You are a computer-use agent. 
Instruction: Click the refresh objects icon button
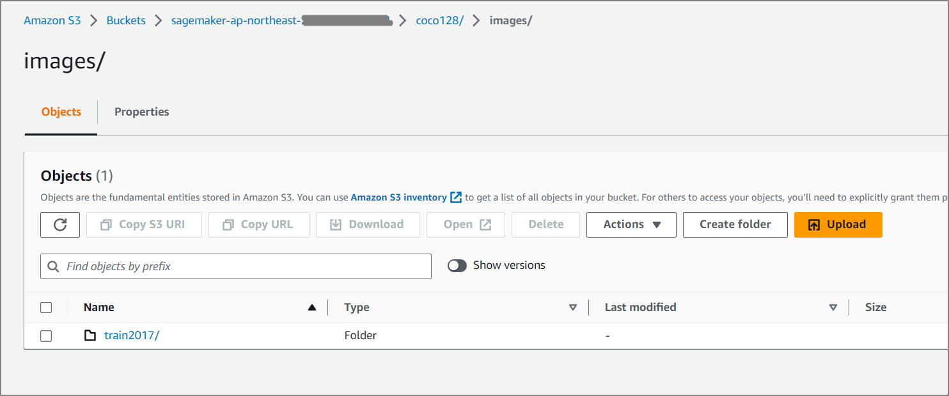coord(60,225)
